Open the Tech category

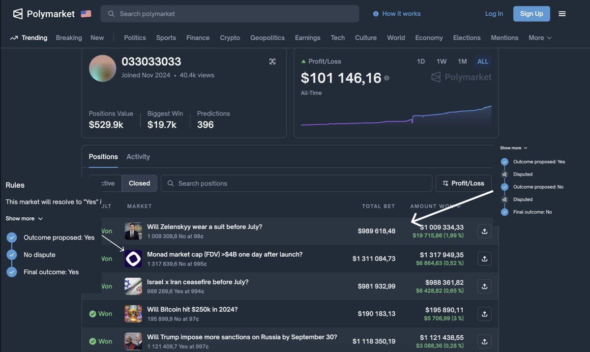click(338, 38)
